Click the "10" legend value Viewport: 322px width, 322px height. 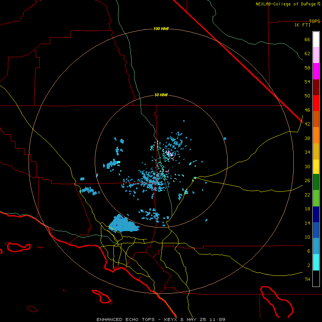[x=307, y=237]
